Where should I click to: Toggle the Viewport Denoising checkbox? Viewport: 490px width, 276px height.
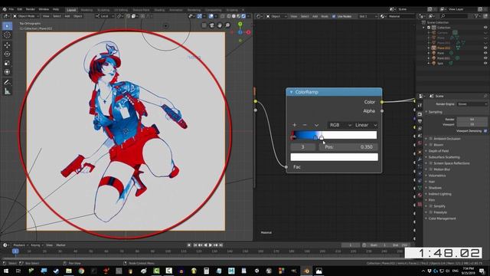tap(485, 131)
